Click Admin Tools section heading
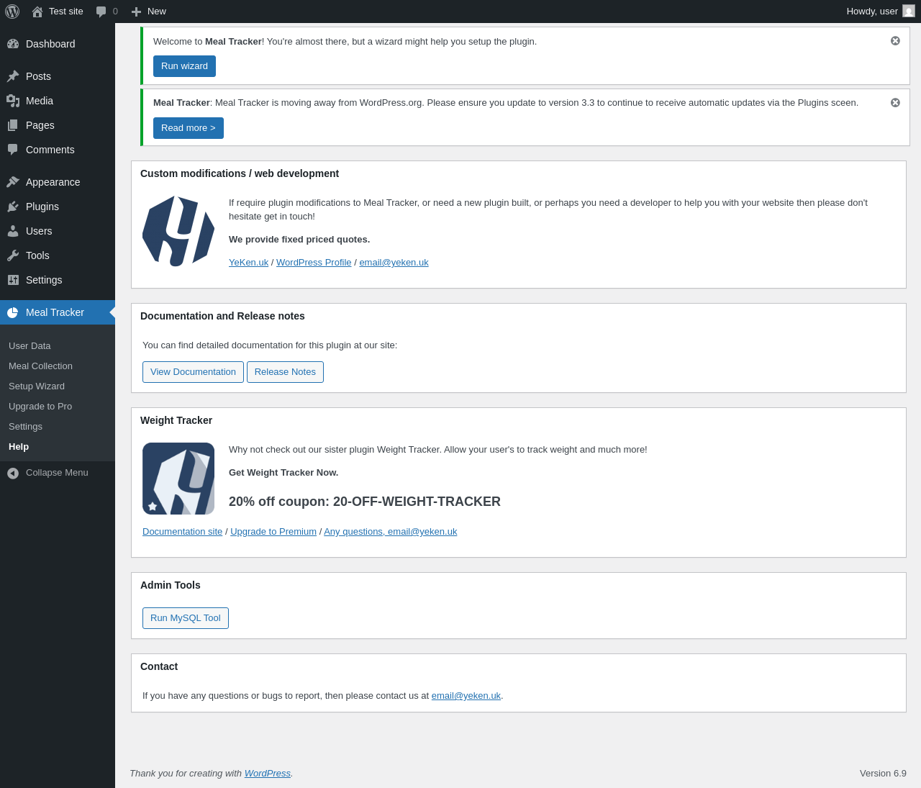Viewport: 921px width, 788px height. (171, 586)
